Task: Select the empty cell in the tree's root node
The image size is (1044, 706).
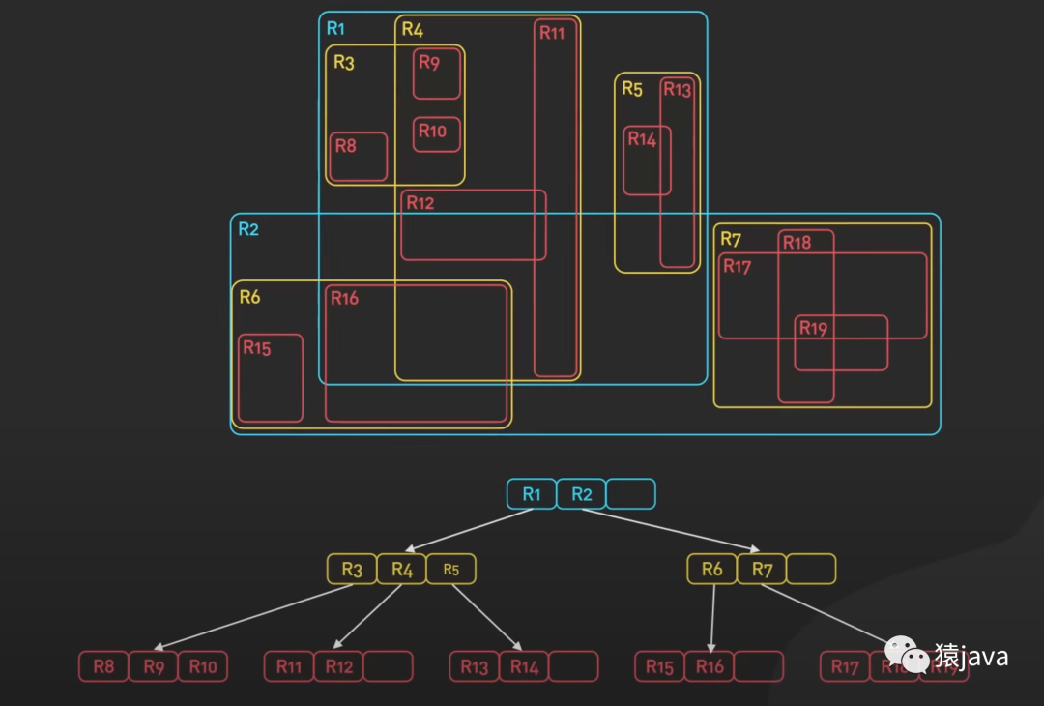Action: coord(630,494)
